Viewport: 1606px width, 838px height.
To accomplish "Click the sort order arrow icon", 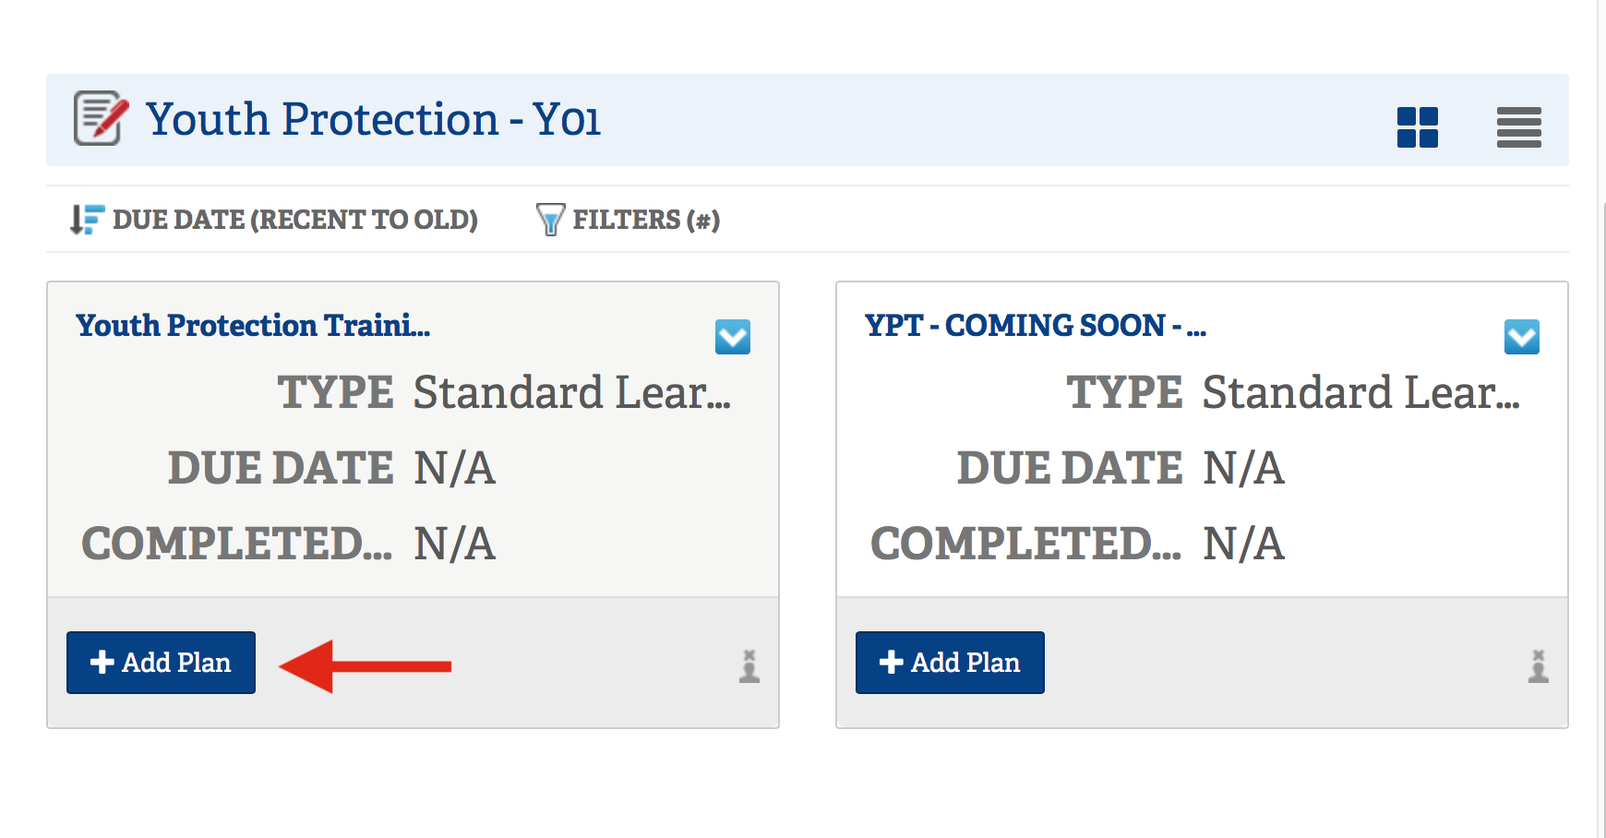I will coord(87,220).
